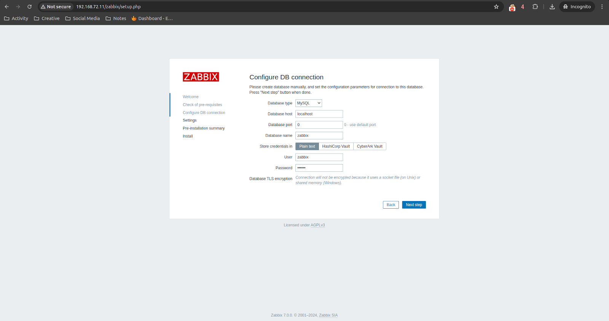Bookmark this page with the star icon
The height and width of the screenshot is (321, 609).
coord(496,6)
